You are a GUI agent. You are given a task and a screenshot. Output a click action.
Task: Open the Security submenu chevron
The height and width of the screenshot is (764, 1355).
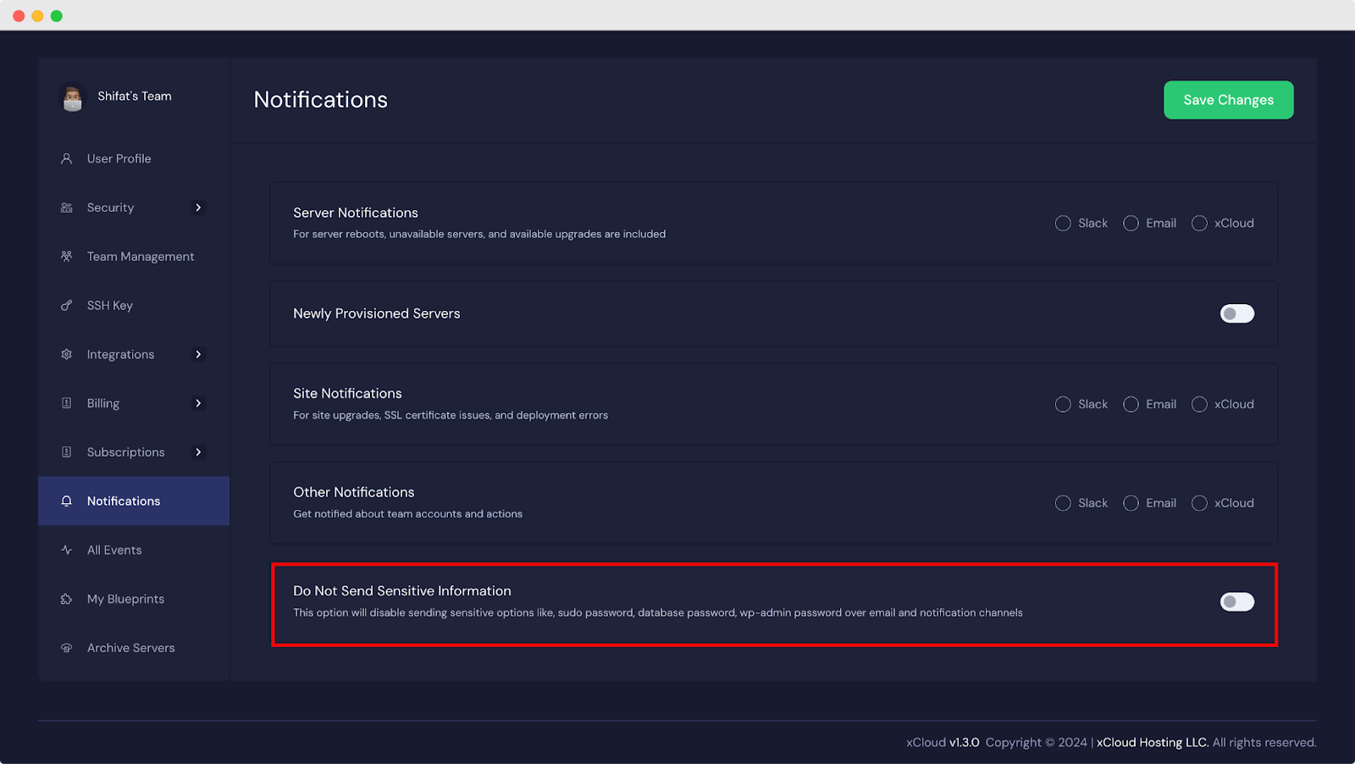click(199, 208)
